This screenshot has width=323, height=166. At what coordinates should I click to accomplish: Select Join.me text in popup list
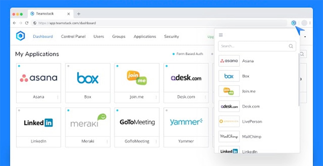249,91
